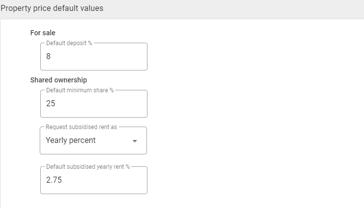Click the dropdown arrow beside Yearly percent
364x208 pixels.
pyautogui.click(x=135, y=141)
